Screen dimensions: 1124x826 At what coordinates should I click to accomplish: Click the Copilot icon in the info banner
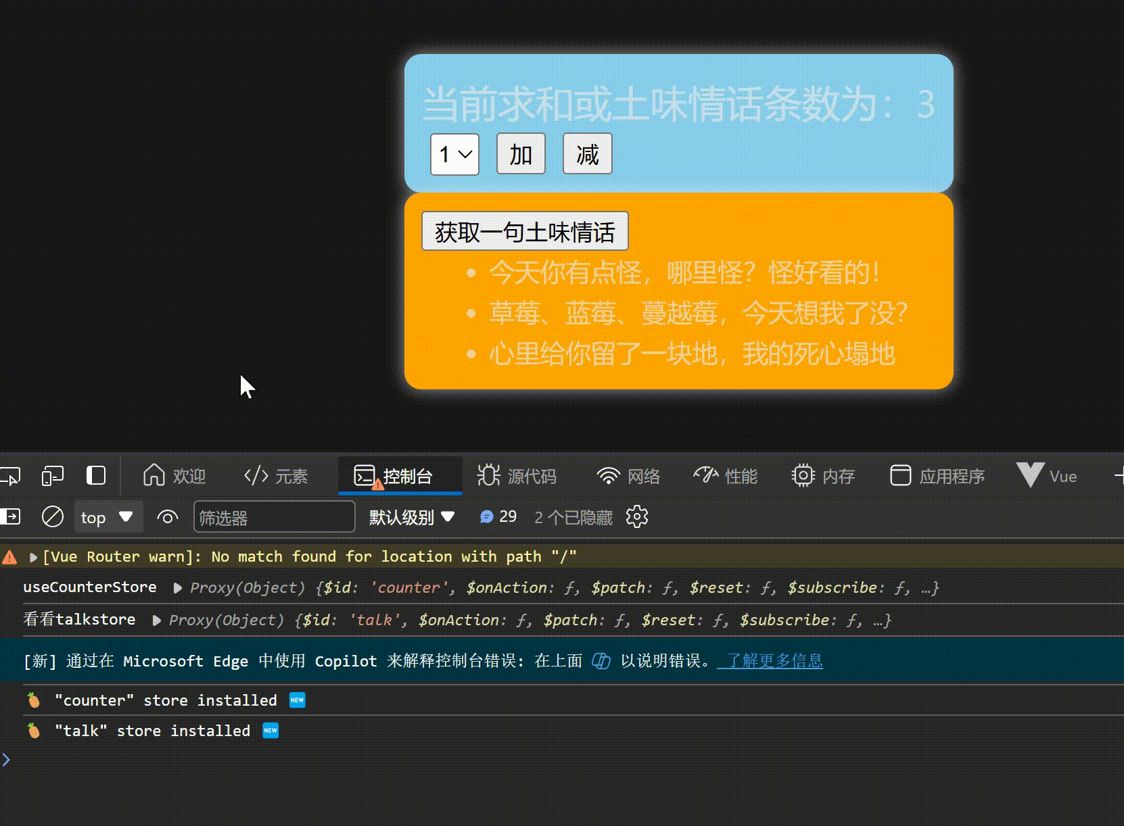click(x=601, y=660)
